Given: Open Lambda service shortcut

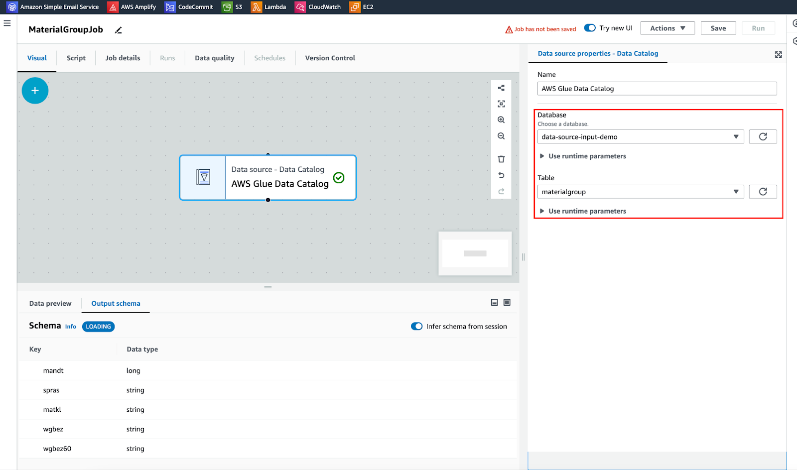Looking at the screenshot, I should [269, 7].
